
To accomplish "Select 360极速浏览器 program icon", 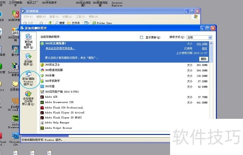I will (42, 70).
